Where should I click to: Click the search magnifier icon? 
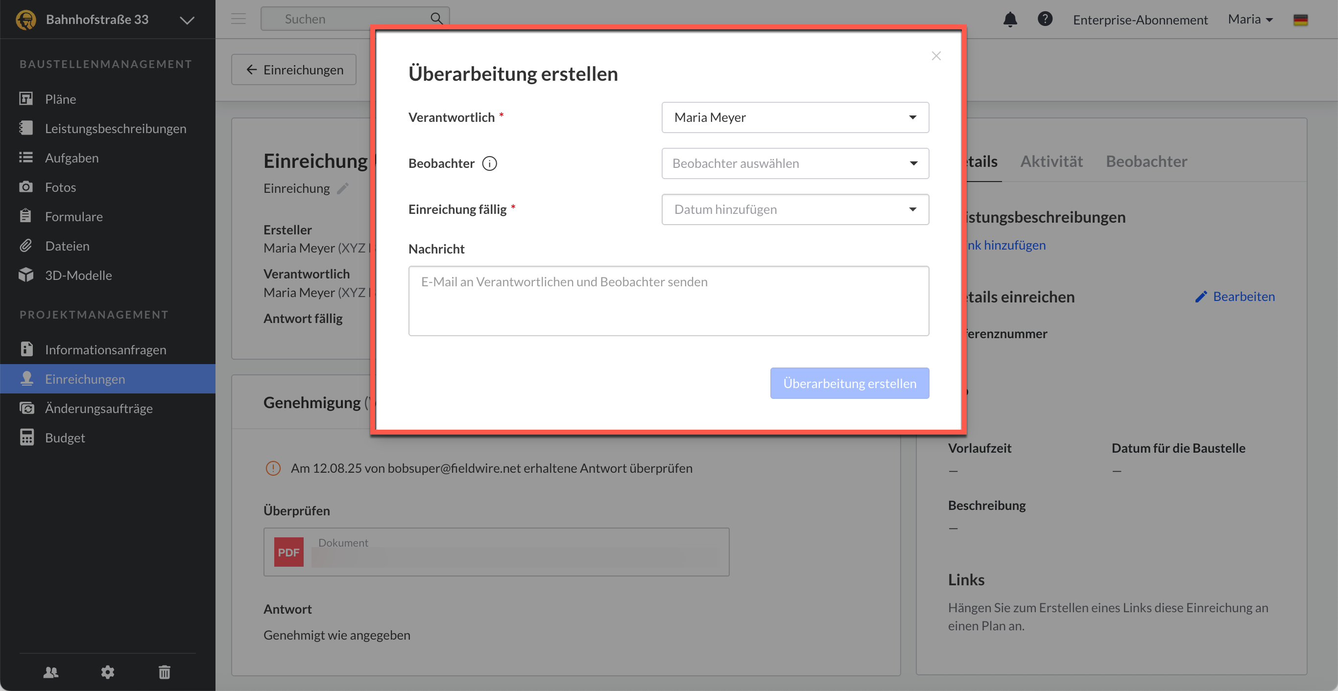436,19
